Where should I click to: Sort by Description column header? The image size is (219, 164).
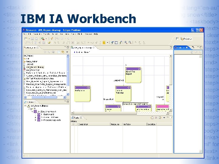click(94, 124)
